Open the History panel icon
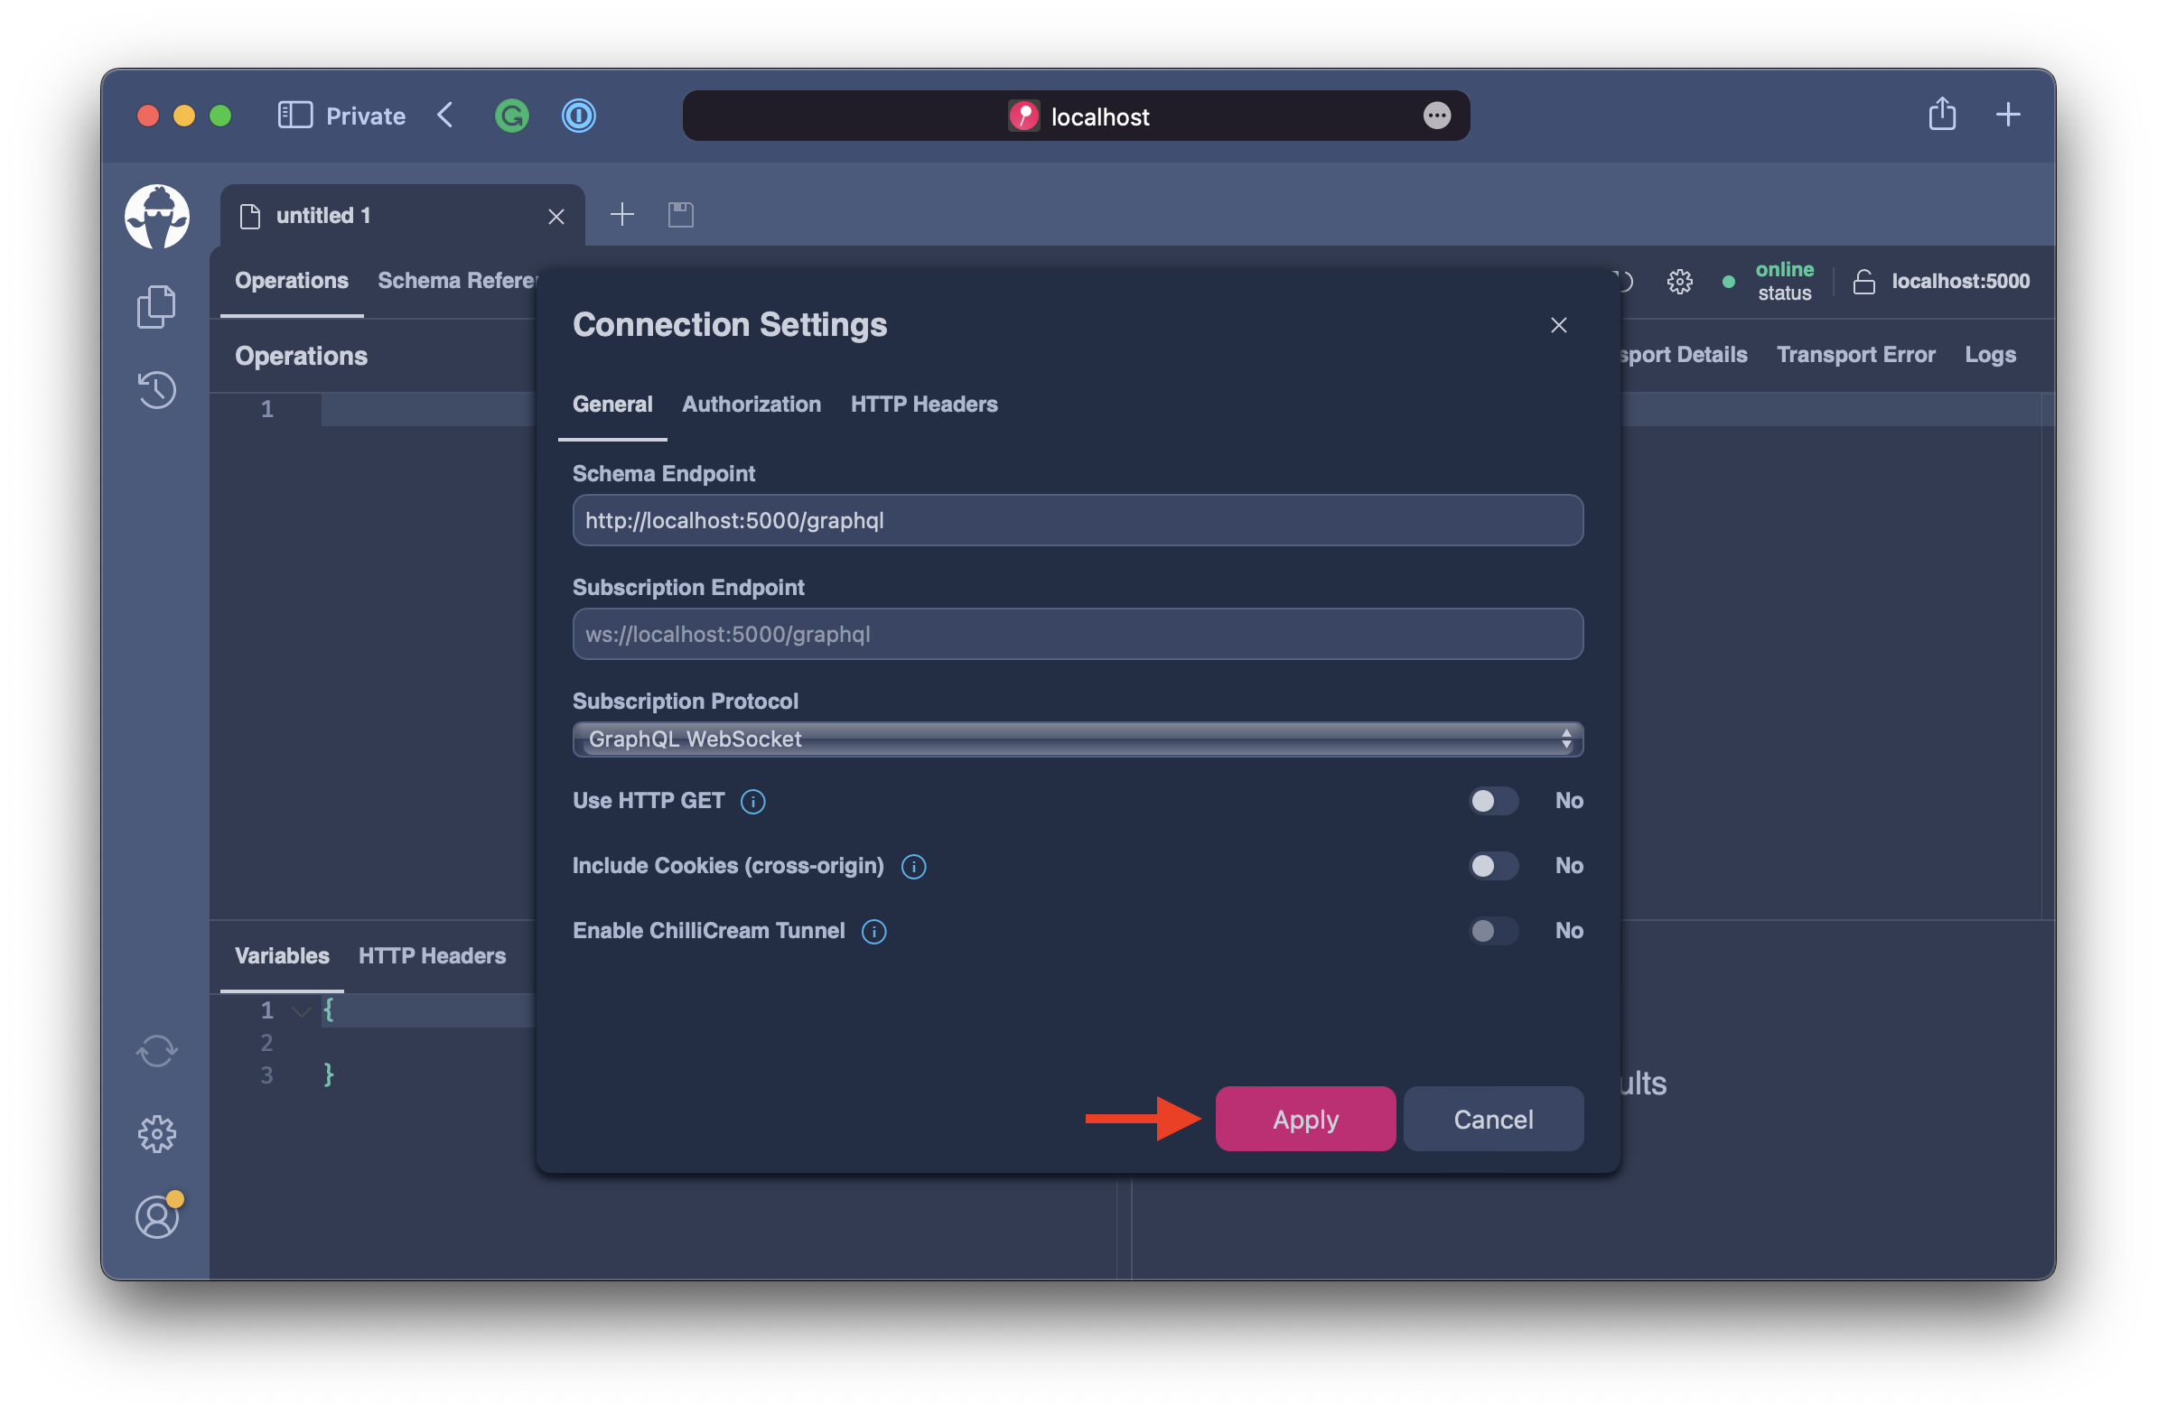The width and height of the screenshot is (2157, 1414). pos(158,390)
